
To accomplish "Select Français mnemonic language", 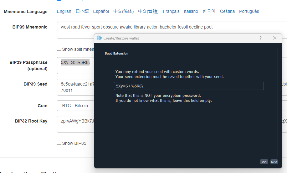I will [171, 11].
